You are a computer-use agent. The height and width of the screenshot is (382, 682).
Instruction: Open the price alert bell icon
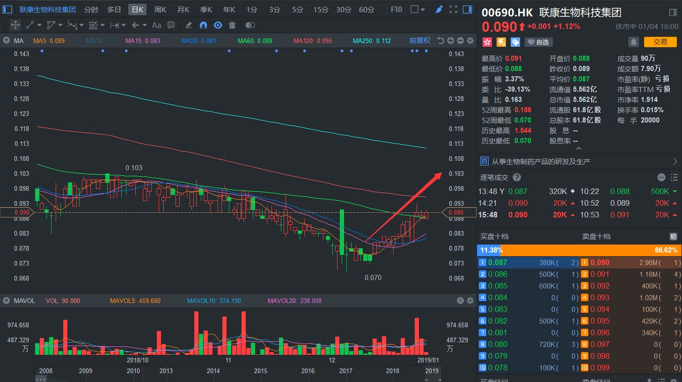pyautogui.click(x=633, y=42)
